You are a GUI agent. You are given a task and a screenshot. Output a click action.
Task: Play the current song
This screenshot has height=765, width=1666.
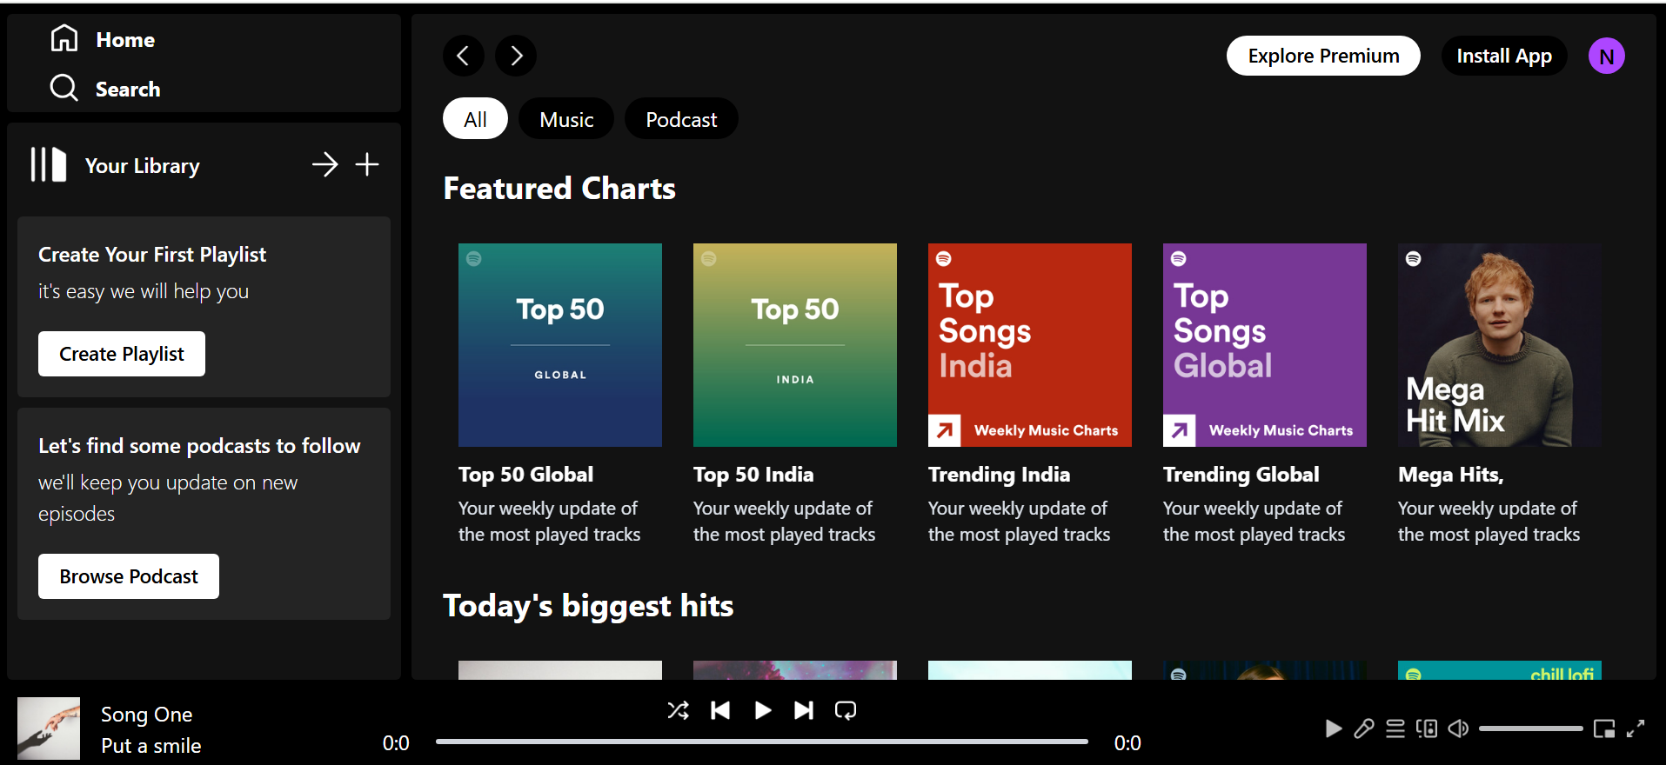pos(763,710)
